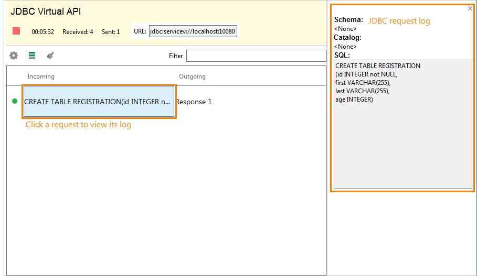Click the Outgoing column header
The image size is (477, 276).
[192, 76]
